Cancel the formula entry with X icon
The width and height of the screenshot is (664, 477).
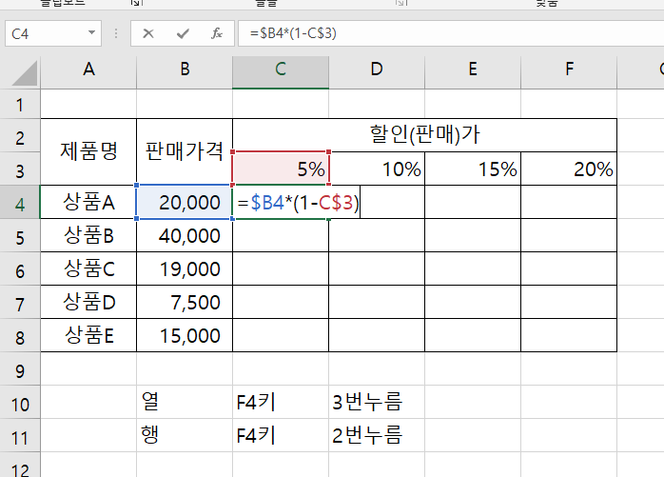coord(148,33)
